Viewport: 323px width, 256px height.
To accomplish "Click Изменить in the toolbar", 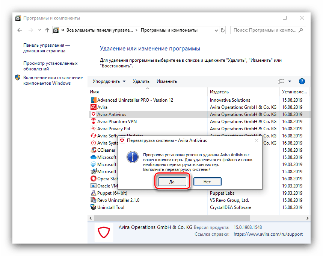I will click(166, 81).
